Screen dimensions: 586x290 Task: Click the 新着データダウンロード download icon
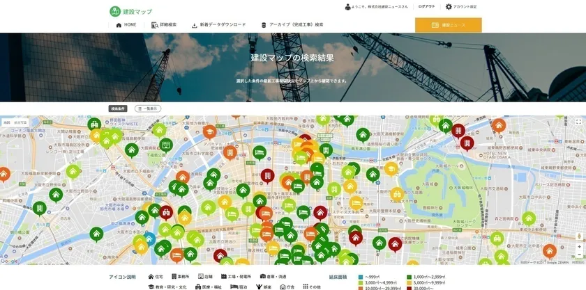tap(195, 25)
